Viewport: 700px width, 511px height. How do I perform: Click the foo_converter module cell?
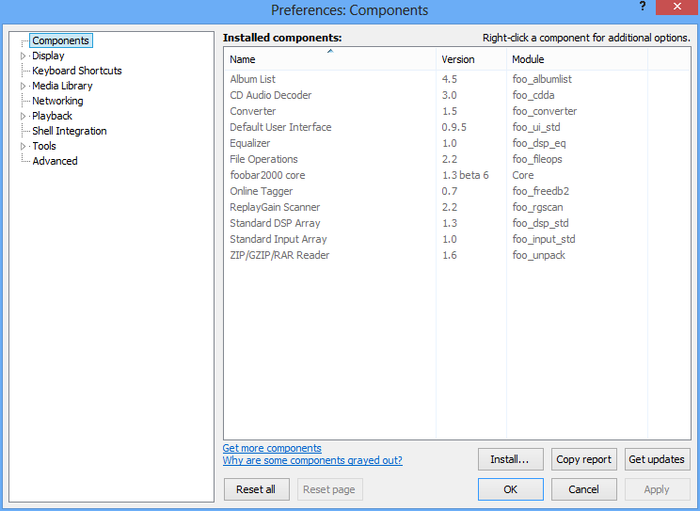click(x=545, y=111)
